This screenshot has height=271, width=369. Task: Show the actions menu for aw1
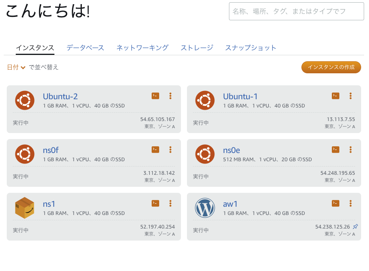coord(351,203)
